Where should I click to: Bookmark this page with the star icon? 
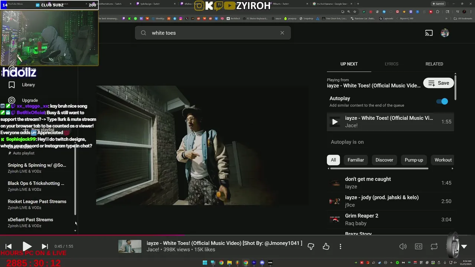(355, 11)
